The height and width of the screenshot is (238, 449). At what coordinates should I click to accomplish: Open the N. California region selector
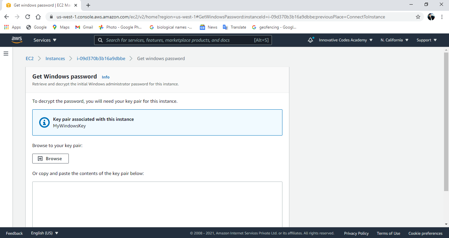(394, 40)
